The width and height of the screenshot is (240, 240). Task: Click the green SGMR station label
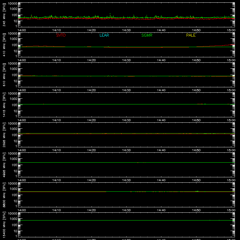147,35
